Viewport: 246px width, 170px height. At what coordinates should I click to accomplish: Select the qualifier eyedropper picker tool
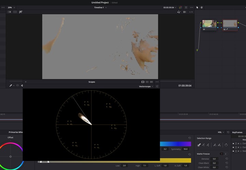pyautogui.click(x=199, y=145)
